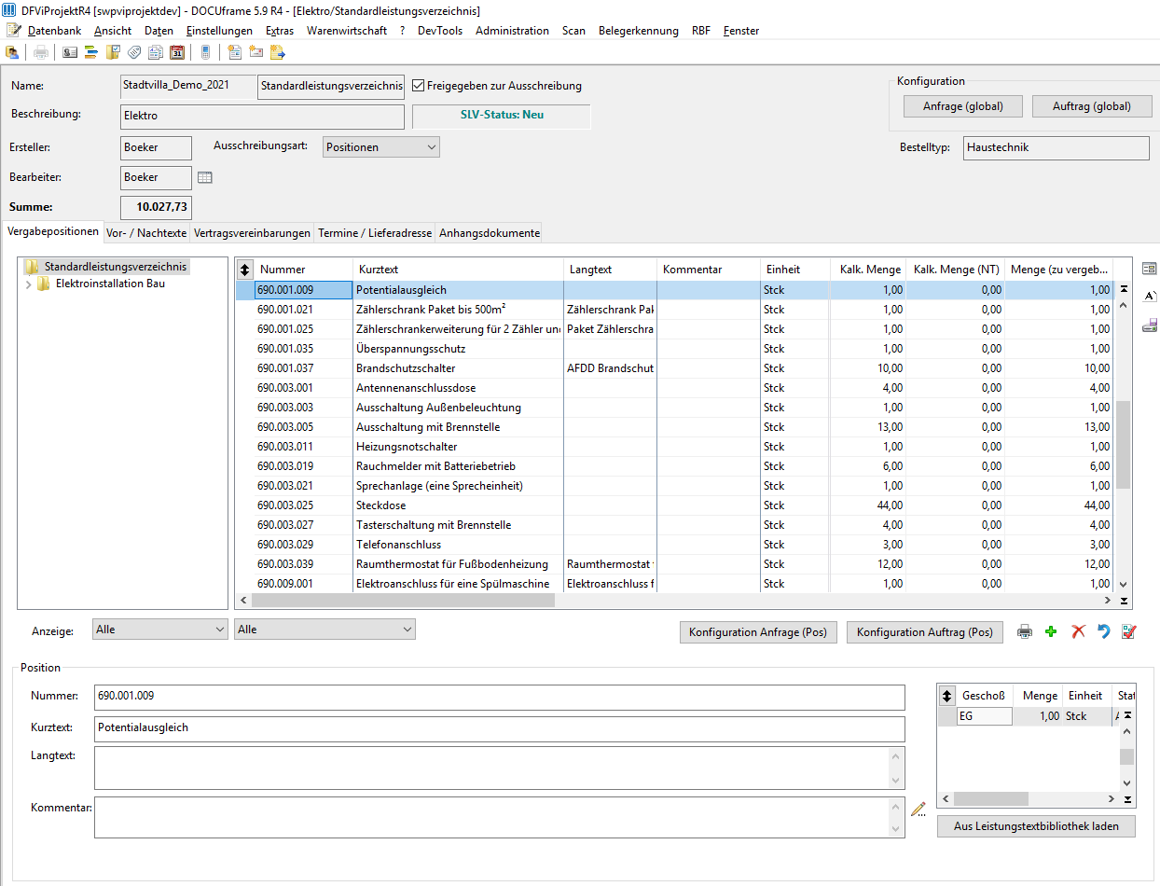The width and height of the screenshot is (1160, 886).
Task: Click Konfiguration Anfrage (Pos) button
Action: (758, 632)
